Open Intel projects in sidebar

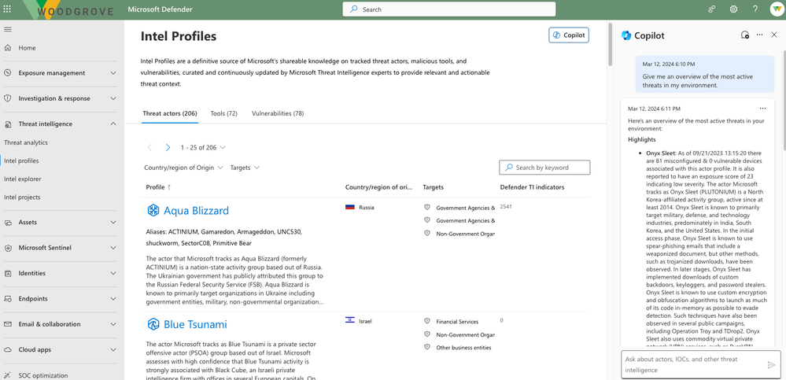coord(22,197)
